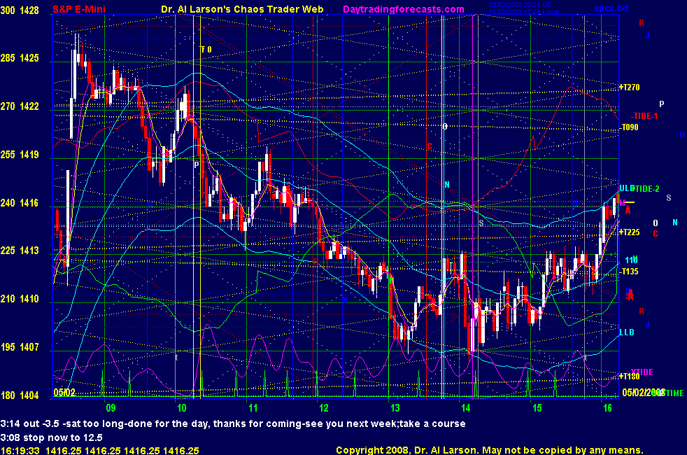687x455 pixels.
Task: Click the '12' hour label on time axis
Action: (x=324, y=408)
